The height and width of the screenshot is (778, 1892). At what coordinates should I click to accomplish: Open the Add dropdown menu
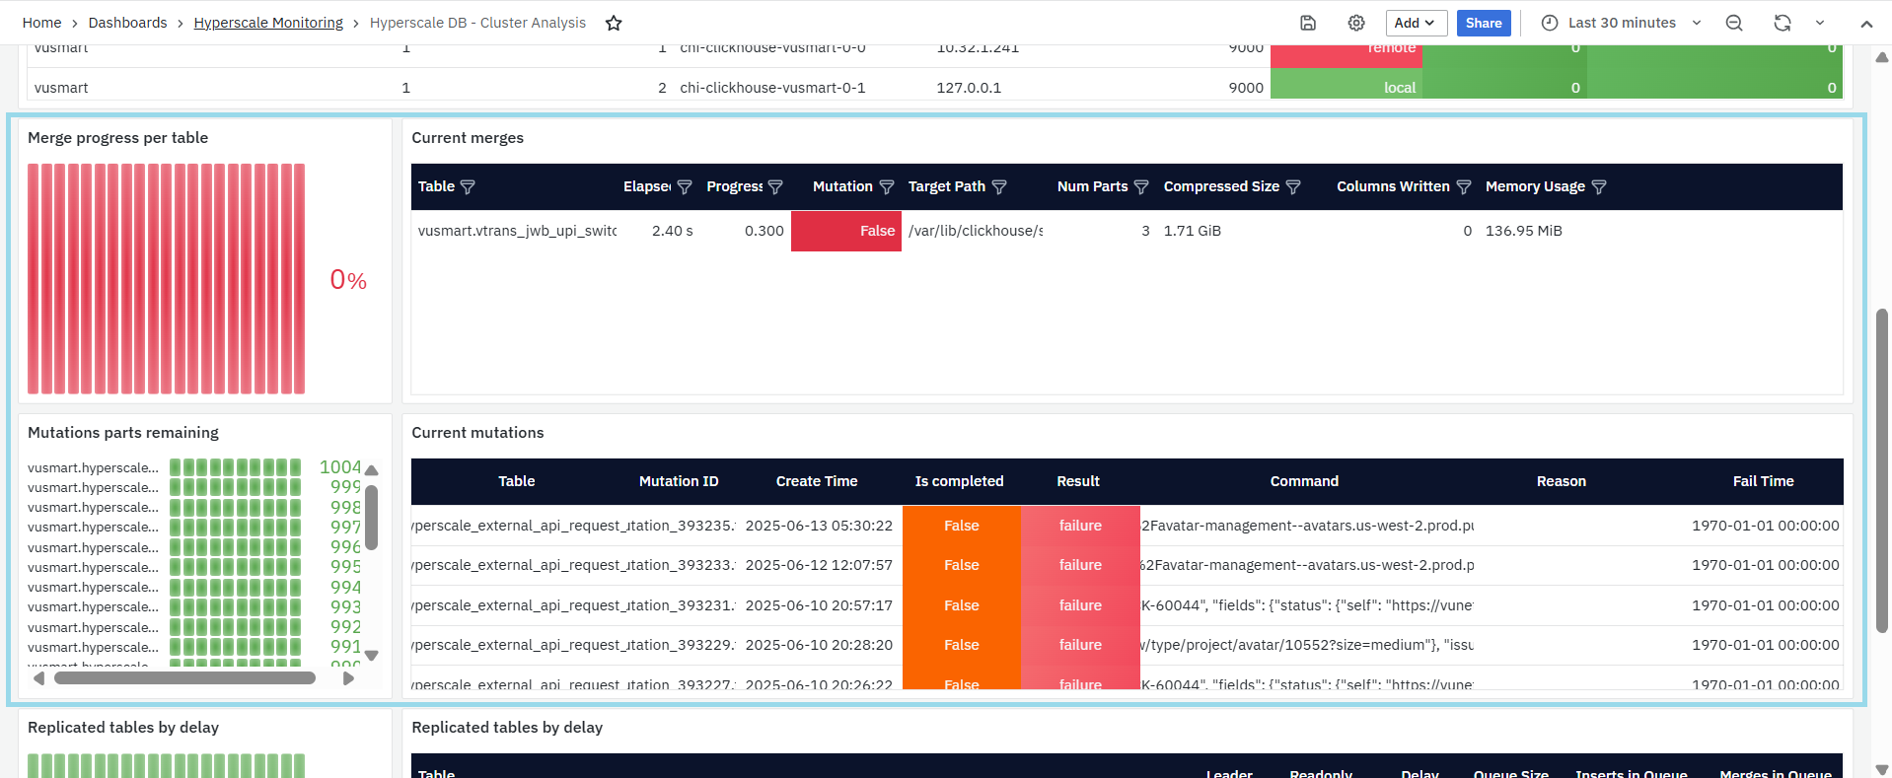point(1416,23)
